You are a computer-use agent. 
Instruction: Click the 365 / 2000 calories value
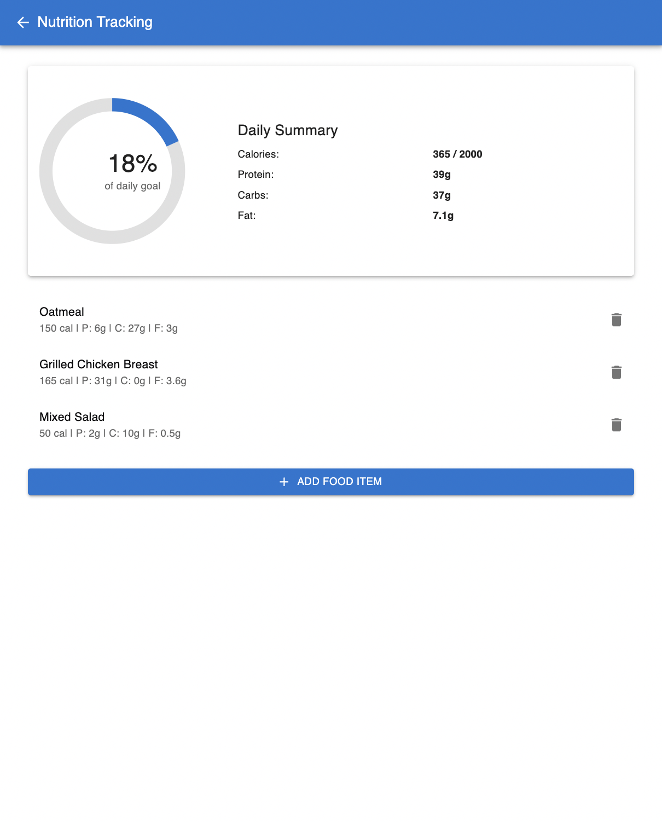click(457, 154)
